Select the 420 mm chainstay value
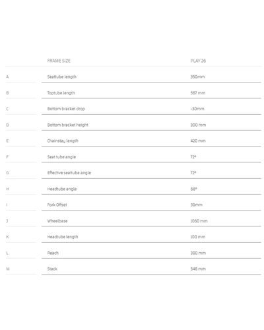 198,141
